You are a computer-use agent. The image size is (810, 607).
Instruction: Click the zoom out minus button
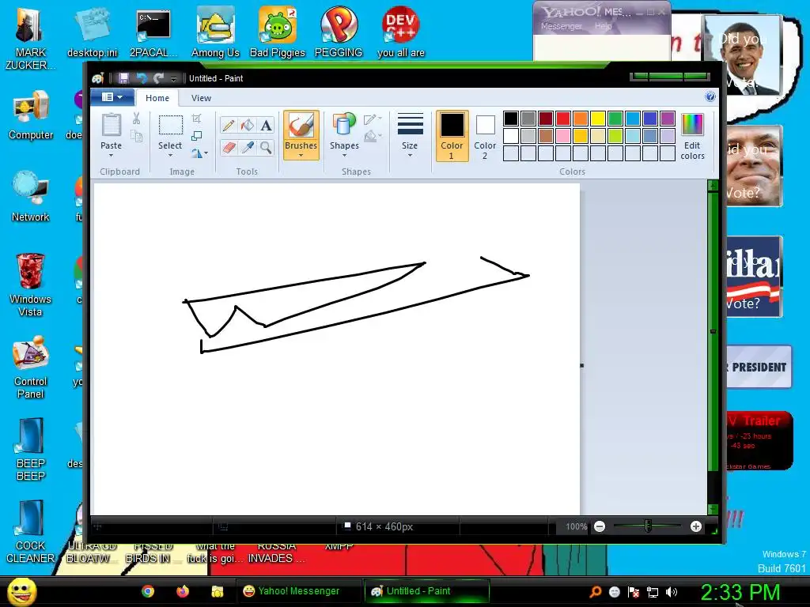[x=600, y=526]
